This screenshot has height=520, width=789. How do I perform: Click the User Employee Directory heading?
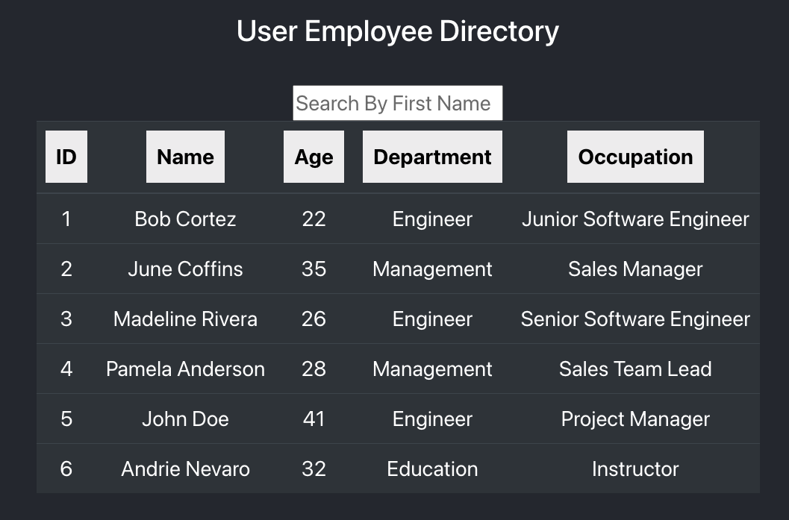398,31
